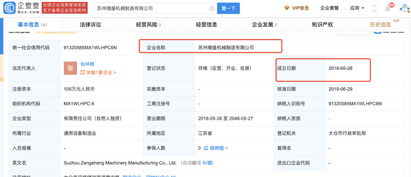Image resolution: width=411 pixels, height=177 pixels.
Task: Select the 法定代表人 label cell
Action: tap(35, 68)
